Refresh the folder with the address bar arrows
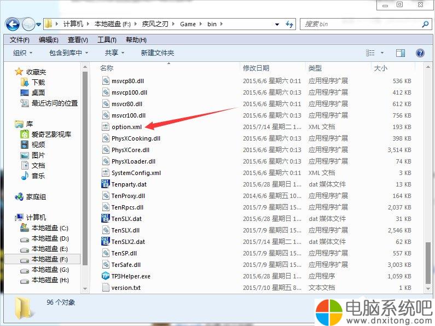Image resolution: width=435 pixels, height=326 pixels. point(289,25)
